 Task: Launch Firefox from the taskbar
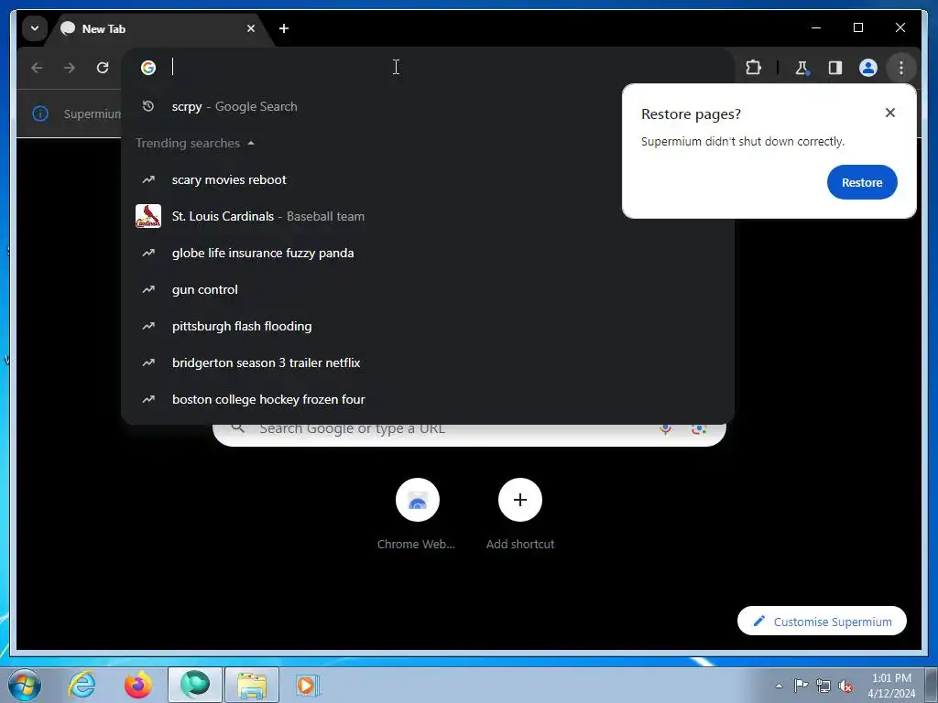[x=137, y=685]
